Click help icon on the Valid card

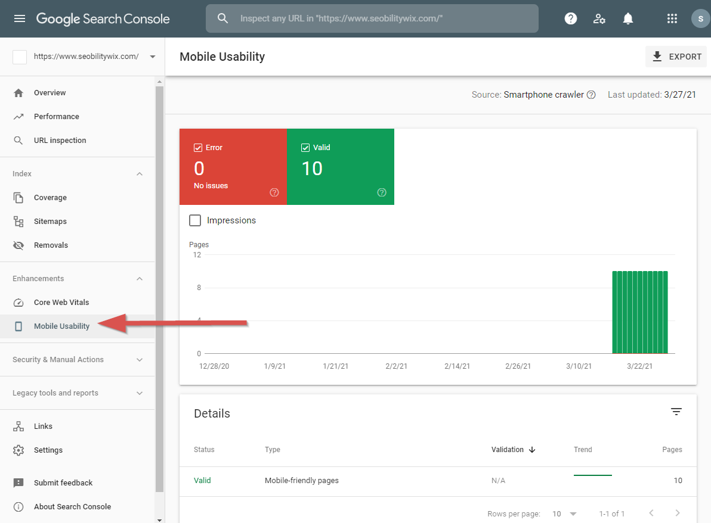pyautogui.click(x=382, y=192)
